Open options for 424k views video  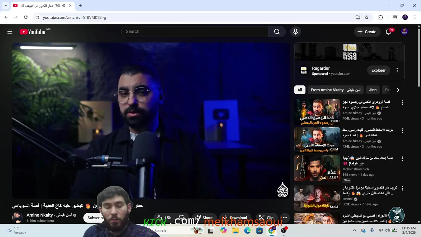click(402, 131)
